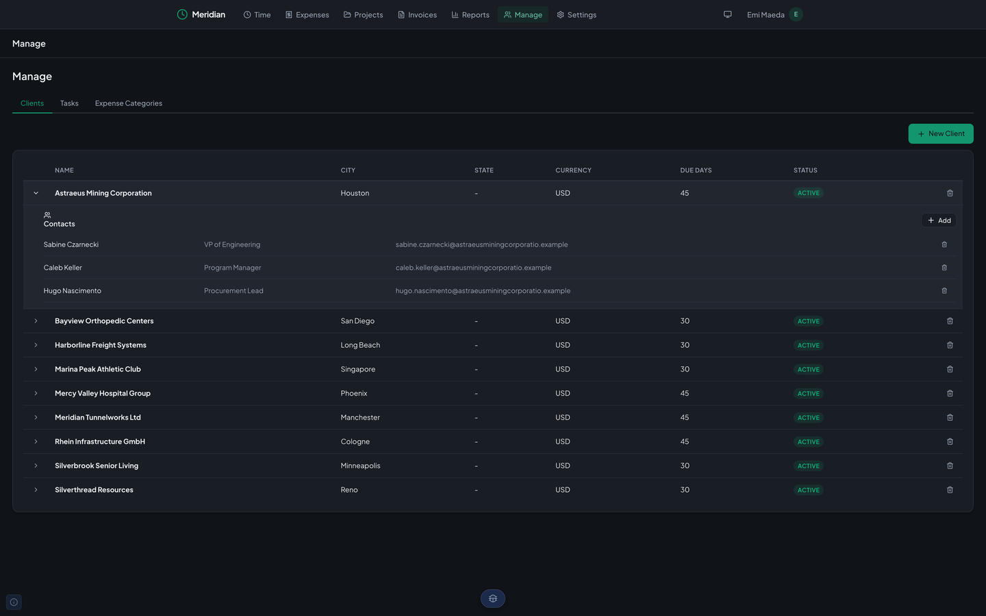
Task: Open Invoices page
Action: 417,14
